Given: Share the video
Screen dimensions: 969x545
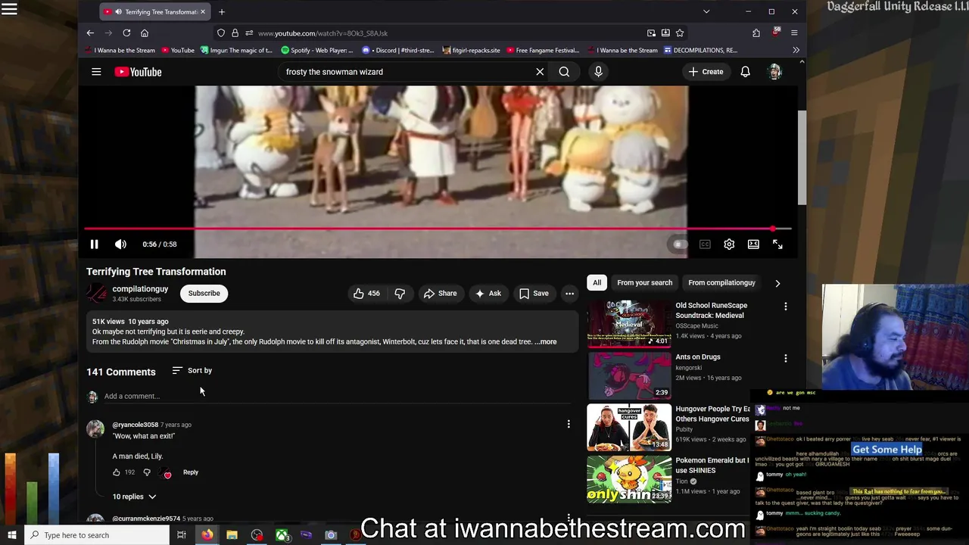Looking at the screenshot, I should click(x=440, y=294).
